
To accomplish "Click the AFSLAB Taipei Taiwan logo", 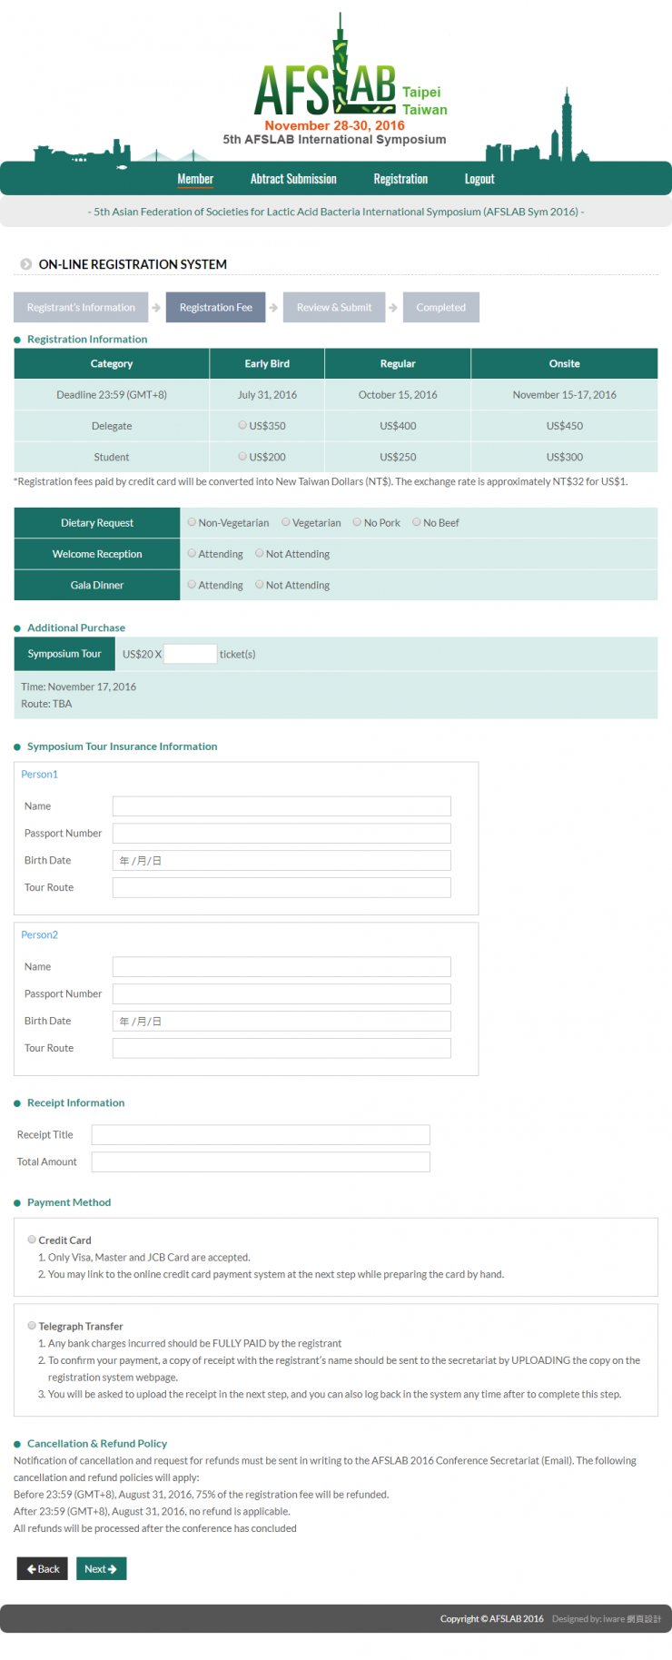I will 350,86.
